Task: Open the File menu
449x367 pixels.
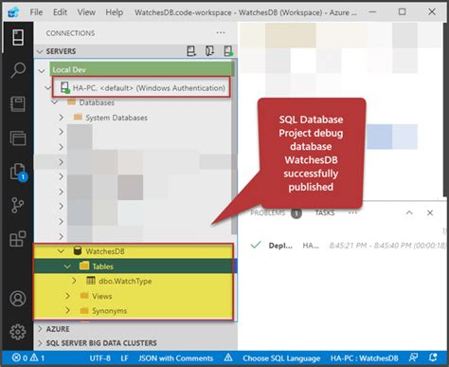Action: pyautogui.click(x=36, y=12)
